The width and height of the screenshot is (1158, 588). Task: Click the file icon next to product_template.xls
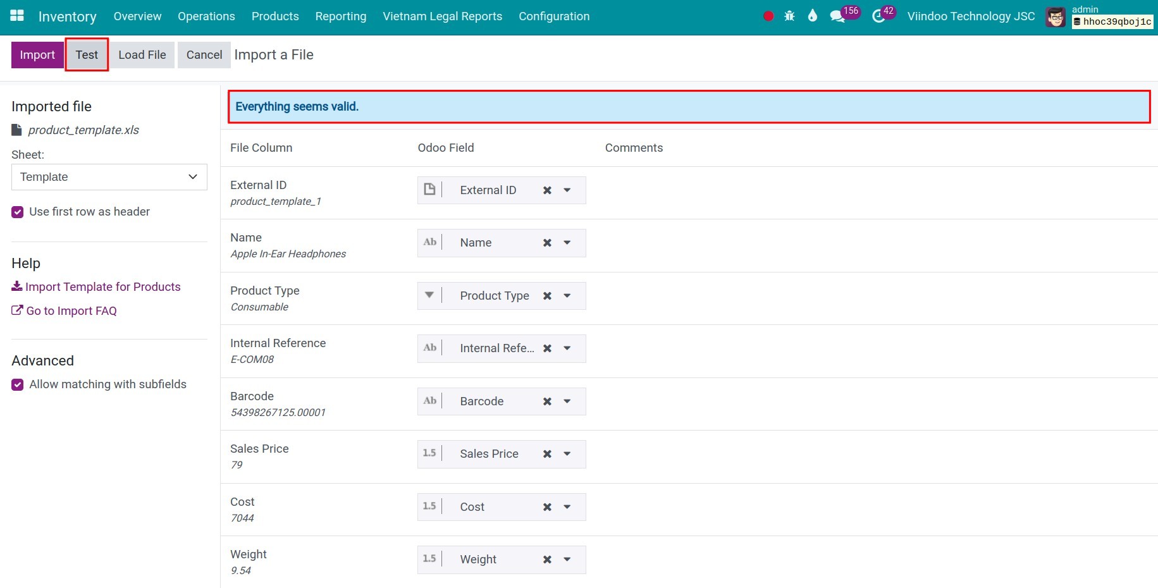point(17,130)
